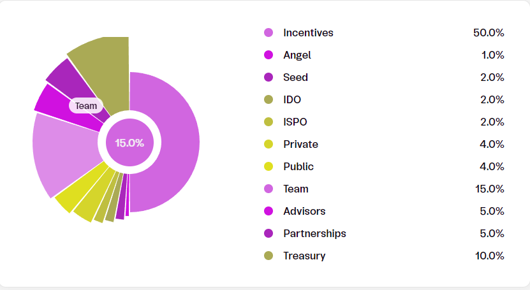
Task: Click the 50.0% Incentives percentage value
Action: coord(489,33)
